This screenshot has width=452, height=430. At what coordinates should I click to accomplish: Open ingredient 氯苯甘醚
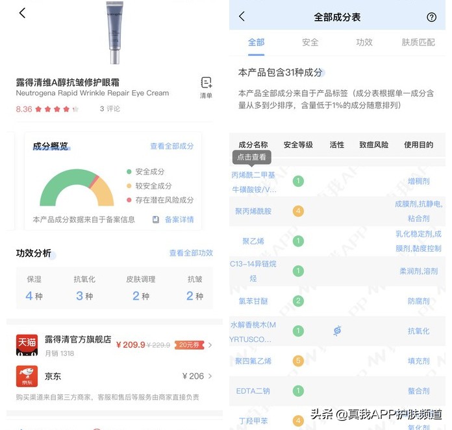253,302
